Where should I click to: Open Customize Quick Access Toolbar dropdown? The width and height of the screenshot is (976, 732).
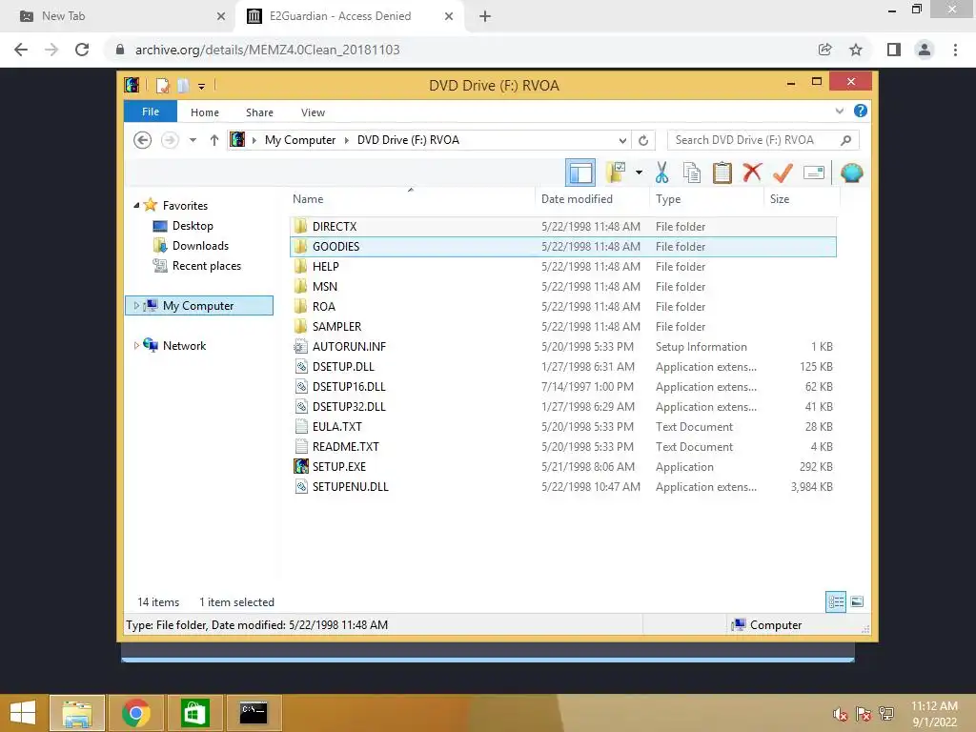pyautogui.click(x=201, y=86)
